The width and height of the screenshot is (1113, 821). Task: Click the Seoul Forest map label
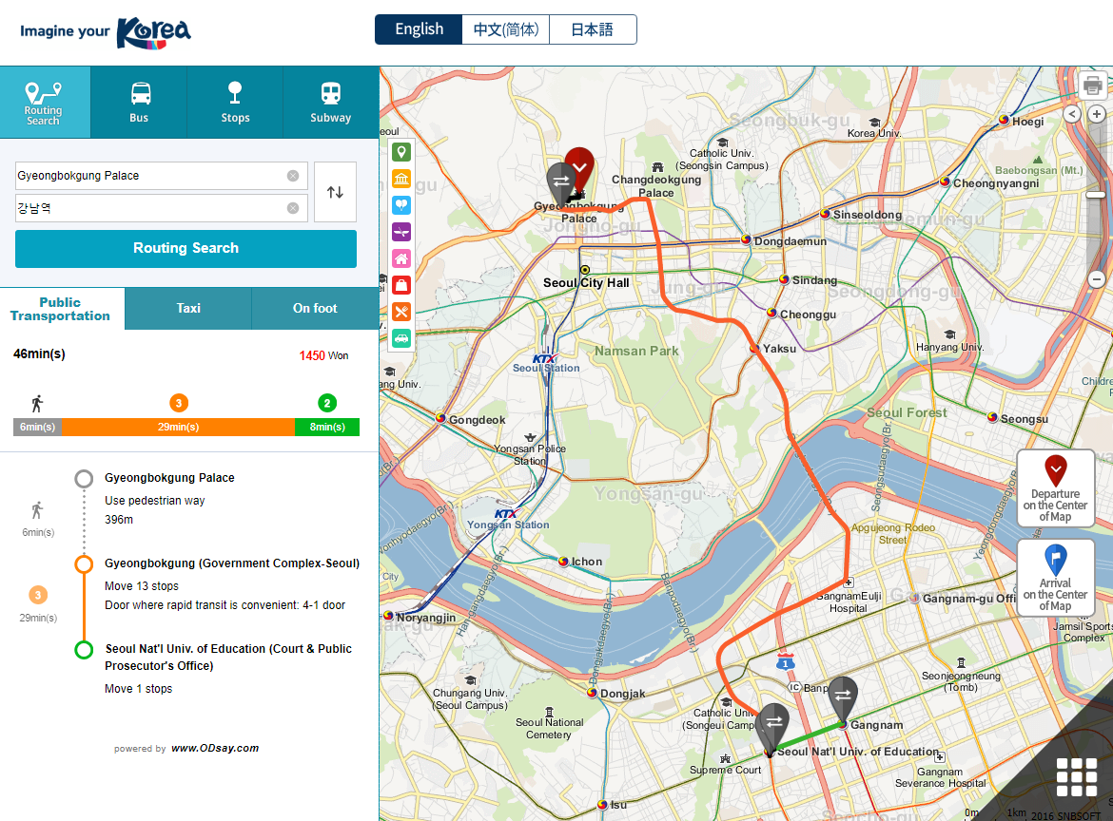[908, 412]
